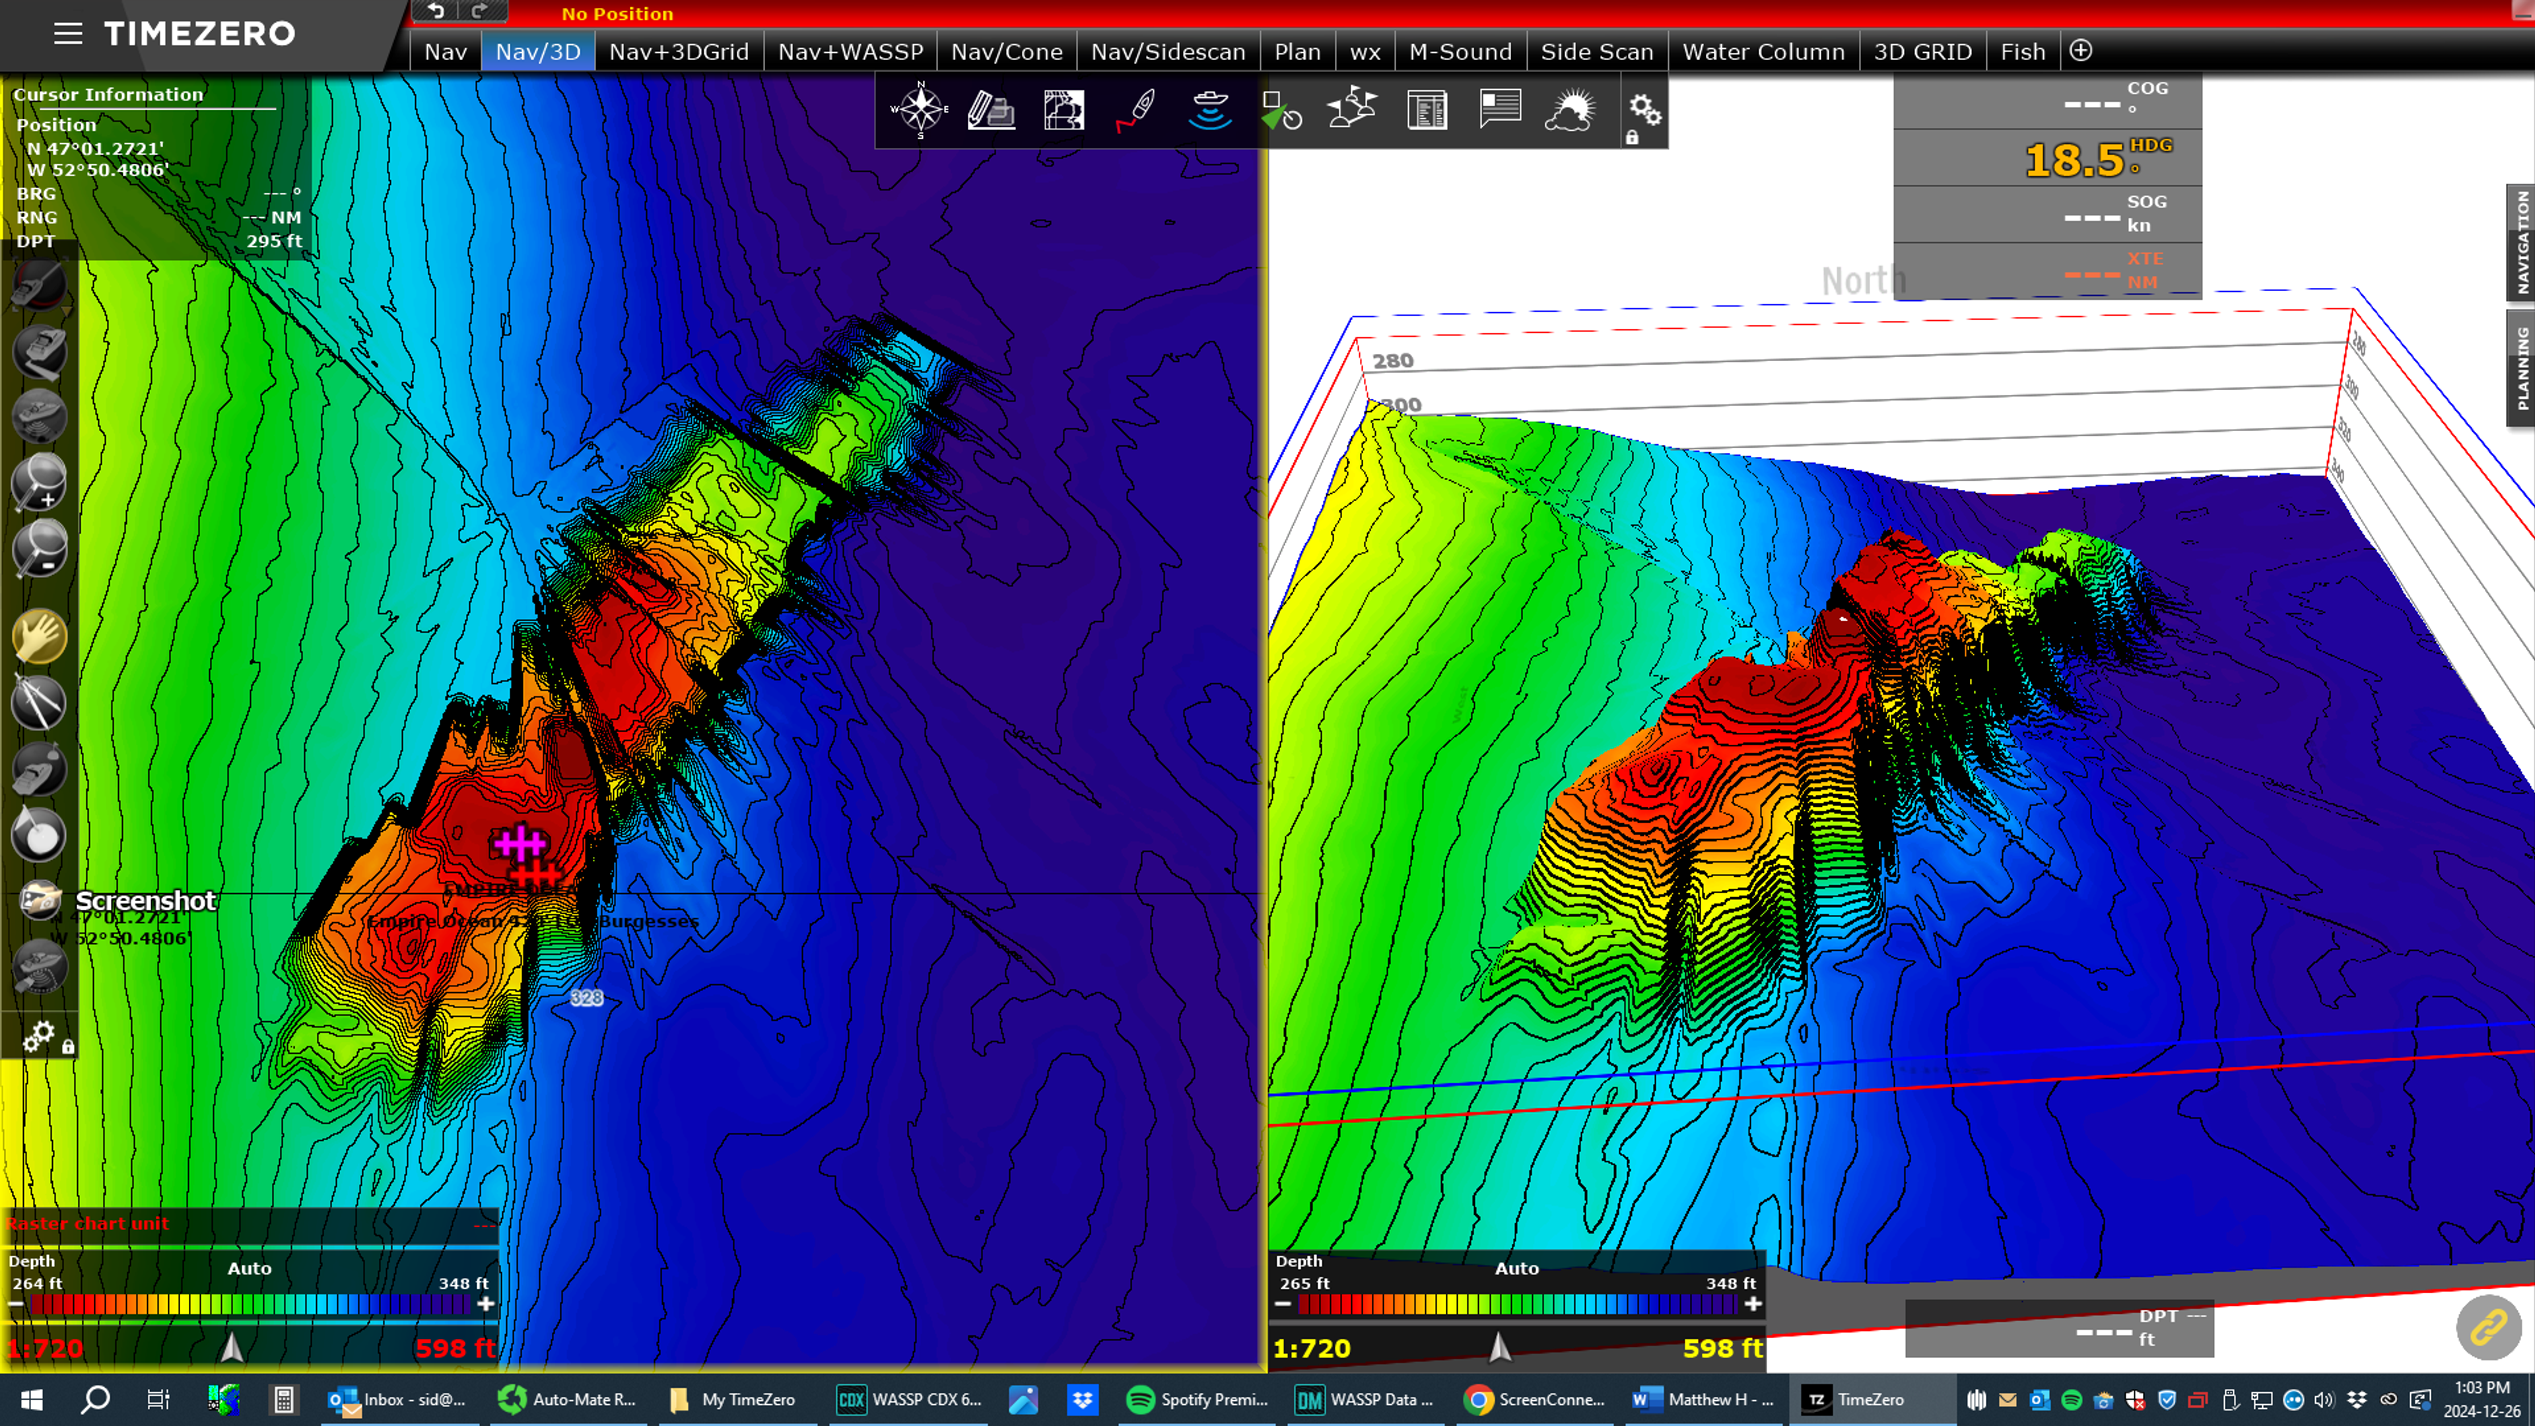This screenshot has height=1426, width=2535.
Task: Open the sounder boat-with-waves ribbon icon
Action: tap(1209, 109)
